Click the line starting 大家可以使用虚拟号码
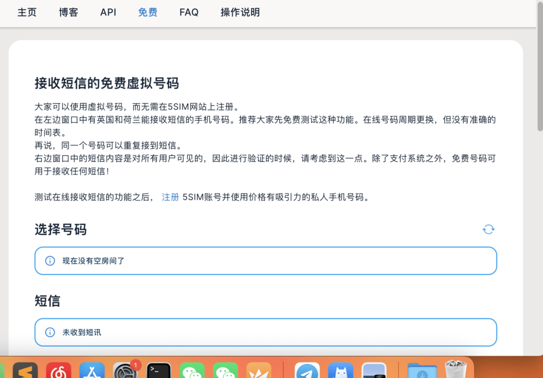 point(137,107)
